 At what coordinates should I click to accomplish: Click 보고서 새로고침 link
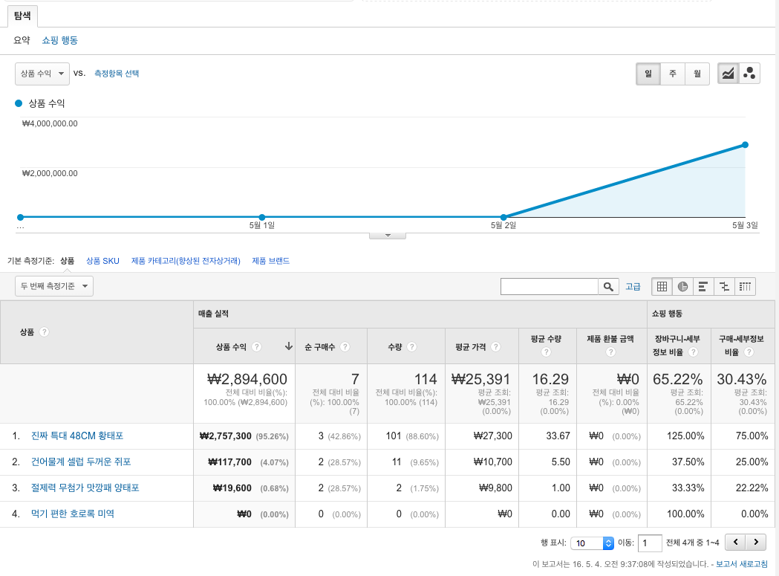coord(741,564)
